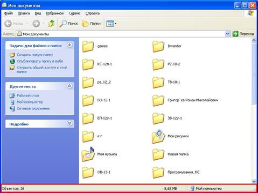The height and width of the screenshot is (193, 258).
Task: Open the Правка menu
Action: [x=24, y=13]
